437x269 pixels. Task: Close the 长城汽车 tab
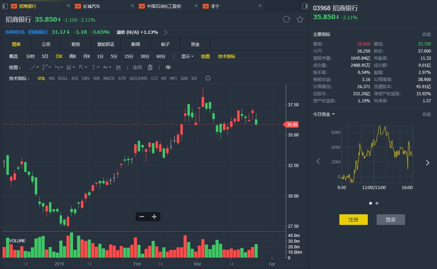click(x=132, y=6)
